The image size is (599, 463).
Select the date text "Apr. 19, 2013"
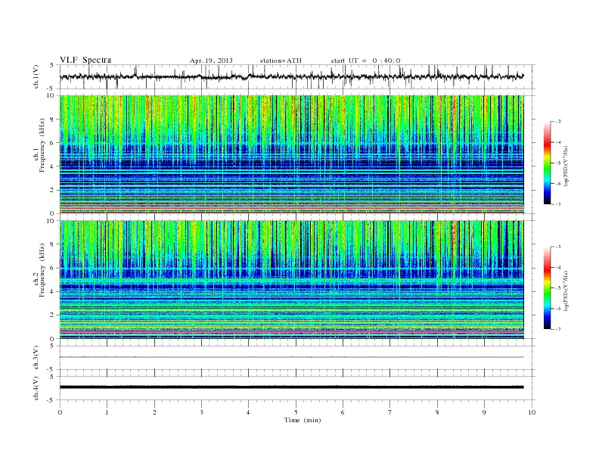coord(211,61)
